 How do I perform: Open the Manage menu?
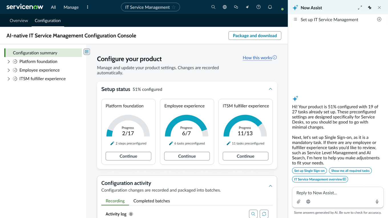click(71, 7)
